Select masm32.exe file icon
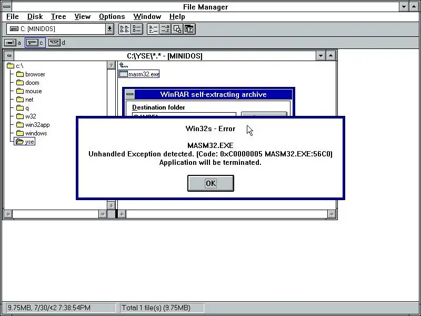The height and width of the screenshot is (316, 421). coord(123,74)
